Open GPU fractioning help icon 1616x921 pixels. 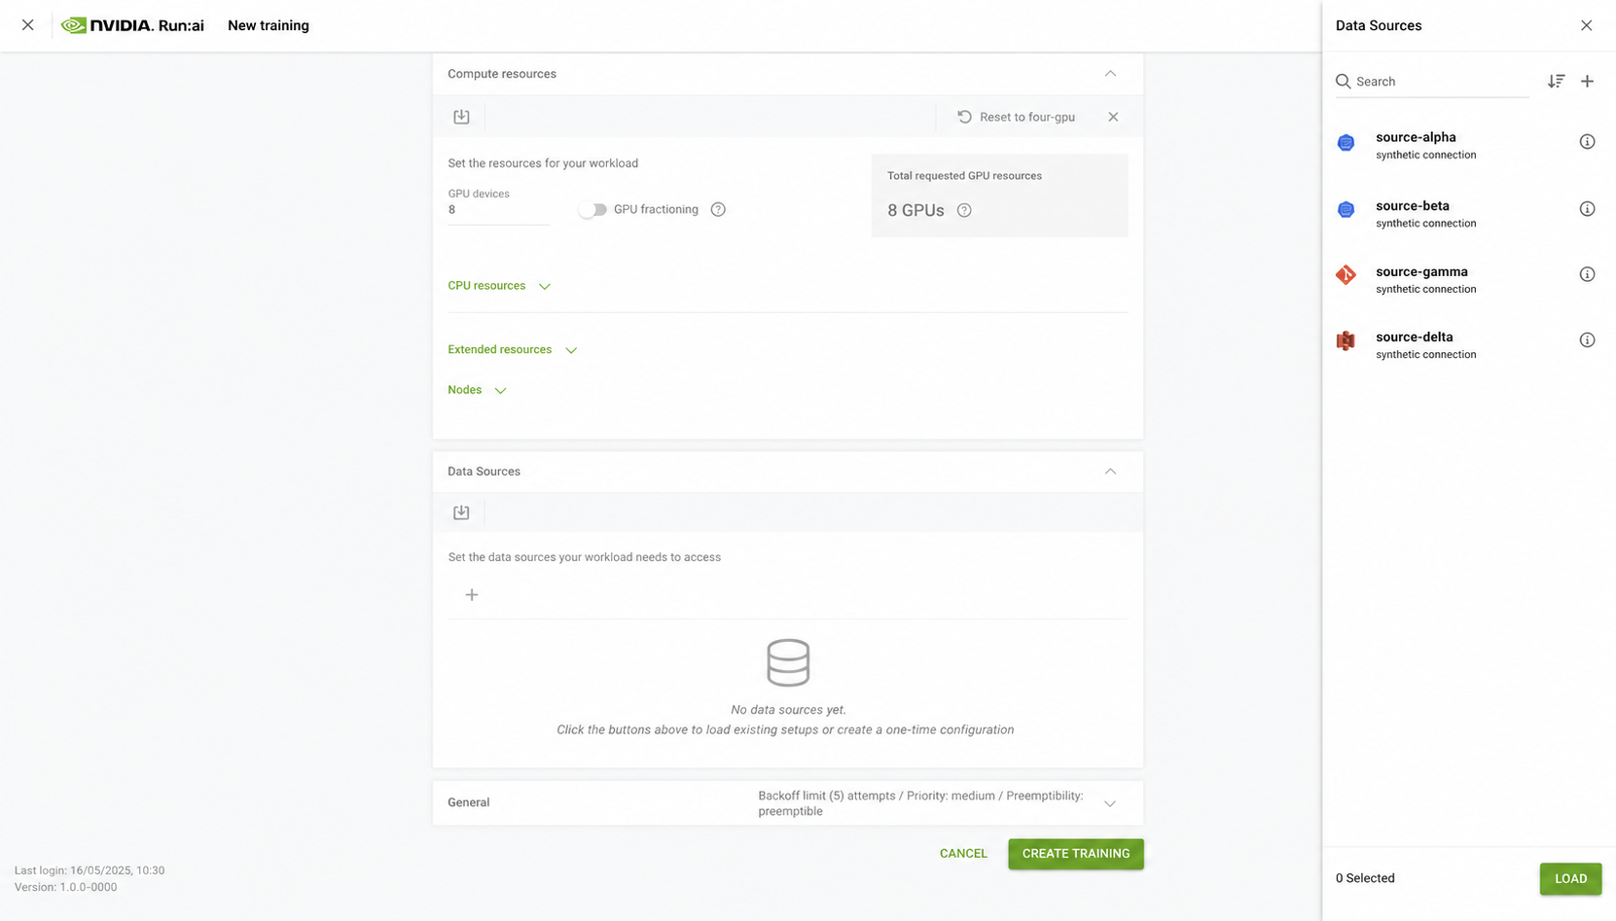[x=718, y=209]
